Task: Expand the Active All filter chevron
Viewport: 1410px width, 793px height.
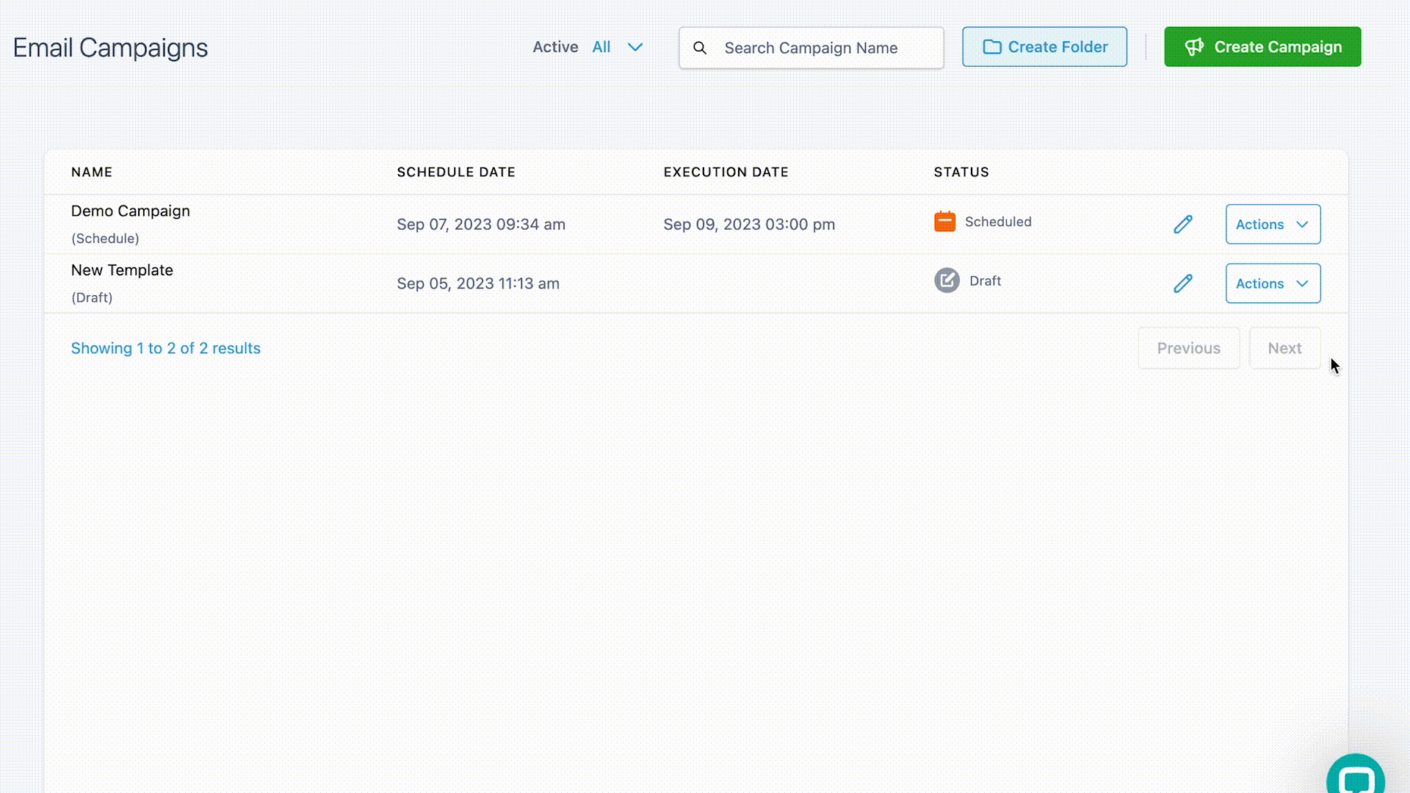Action: (x=635, y=47)
